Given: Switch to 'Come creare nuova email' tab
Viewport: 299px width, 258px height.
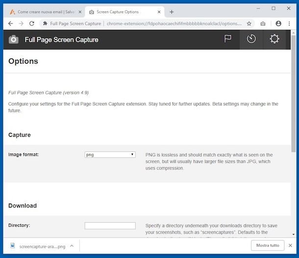Looking at the screenshot, I should click(x=44, y=12).
